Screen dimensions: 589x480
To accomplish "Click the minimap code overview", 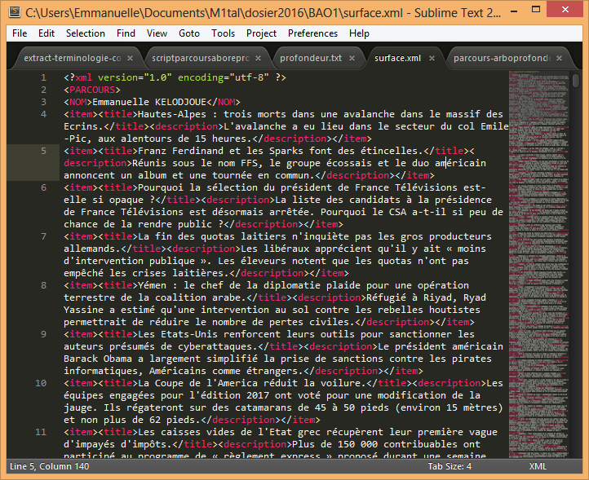I will click(x=538, y=262).
